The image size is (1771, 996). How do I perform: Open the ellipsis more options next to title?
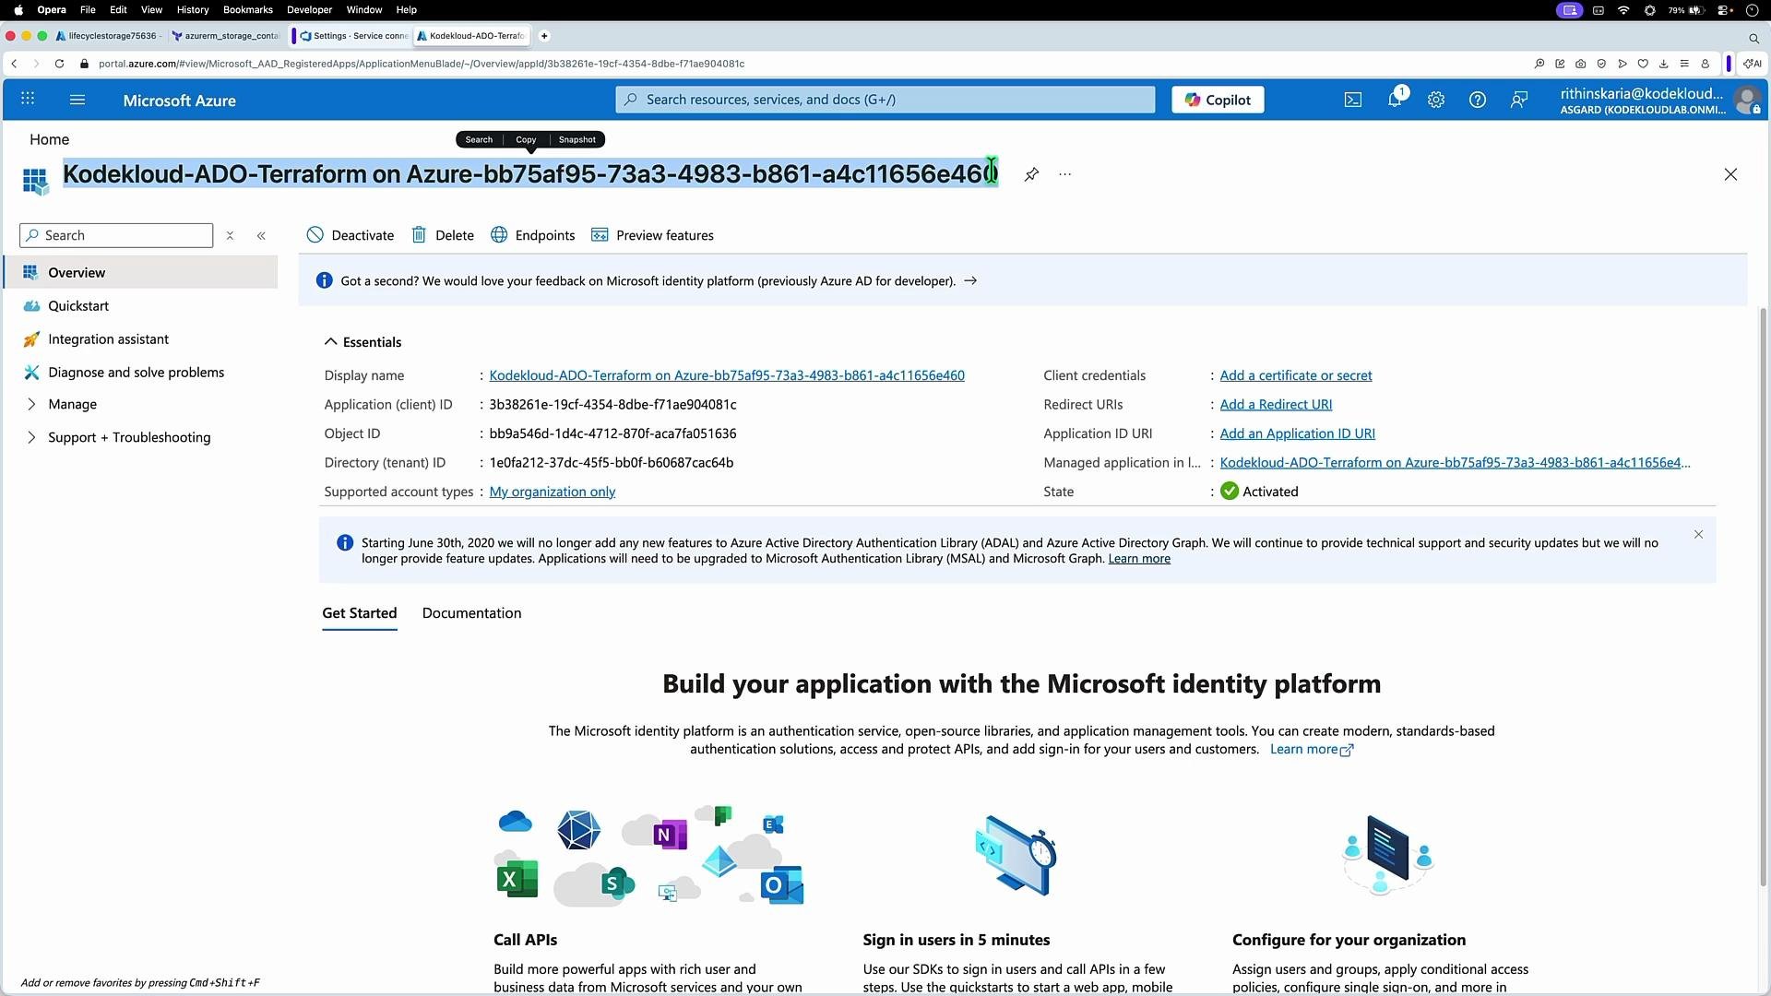point(1065,174)
